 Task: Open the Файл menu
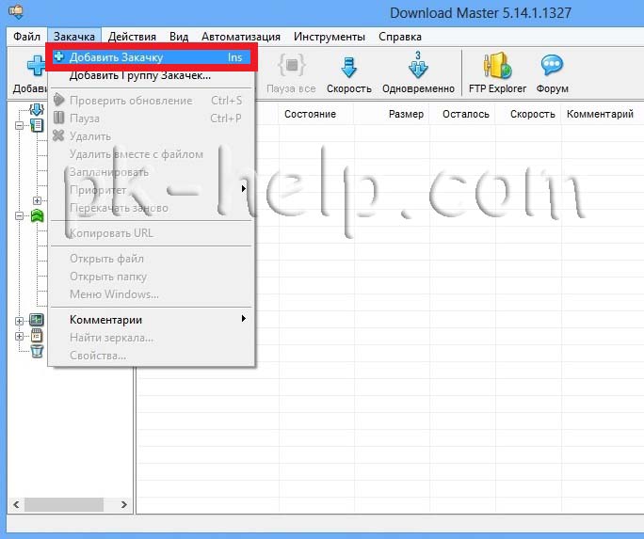point(26,37)
